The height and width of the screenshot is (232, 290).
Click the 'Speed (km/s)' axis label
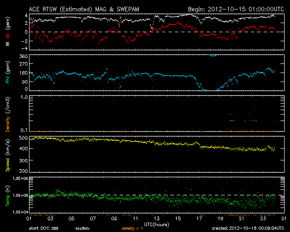pyautogui.click(x=8, y=155)
